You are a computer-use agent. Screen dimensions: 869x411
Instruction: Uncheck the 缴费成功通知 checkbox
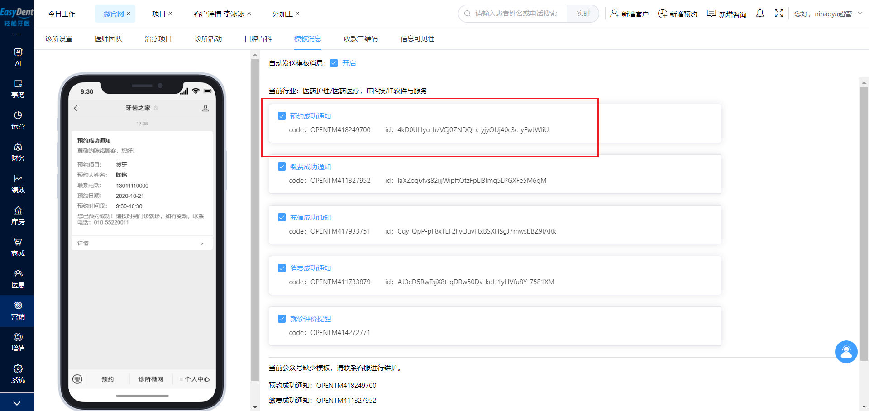(282, 167)
